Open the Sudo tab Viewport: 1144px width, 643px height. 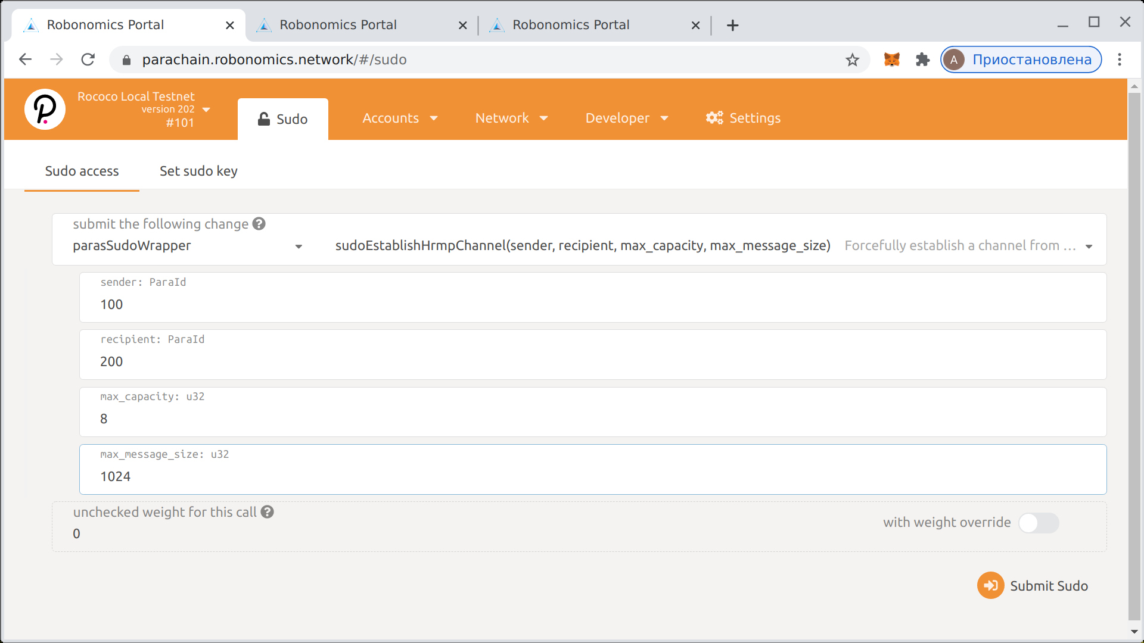[282, 119]
